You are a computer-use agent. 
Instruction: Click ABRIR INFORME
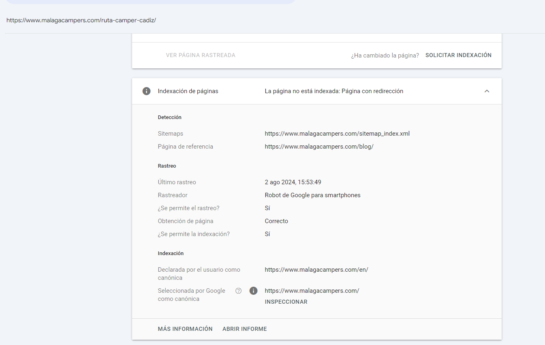coord(245,329)
